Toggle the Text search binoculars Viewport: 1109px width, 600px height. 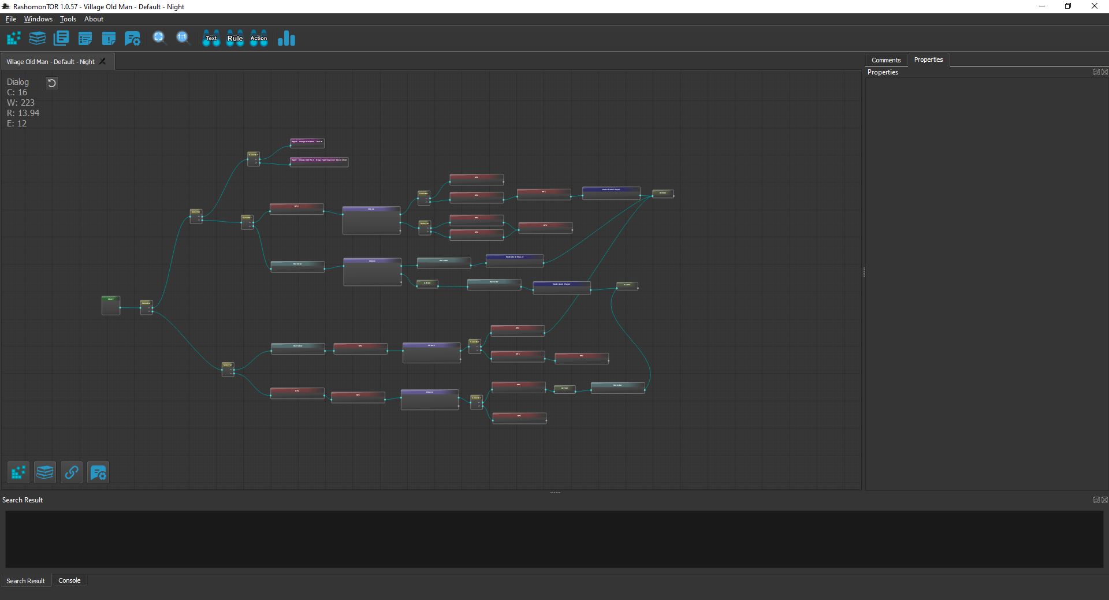(211, 38)
